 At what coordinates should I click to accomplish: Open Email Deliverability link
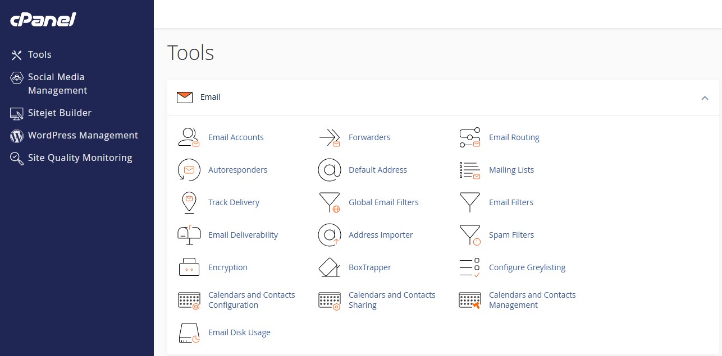[243, 235]
